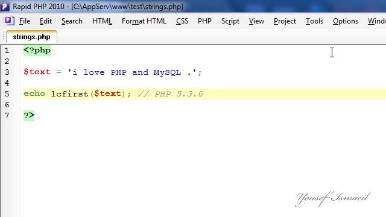Click the closing ?> tag on line 7
This screenshot has width=386, height=217.
(x=29, y=115)
